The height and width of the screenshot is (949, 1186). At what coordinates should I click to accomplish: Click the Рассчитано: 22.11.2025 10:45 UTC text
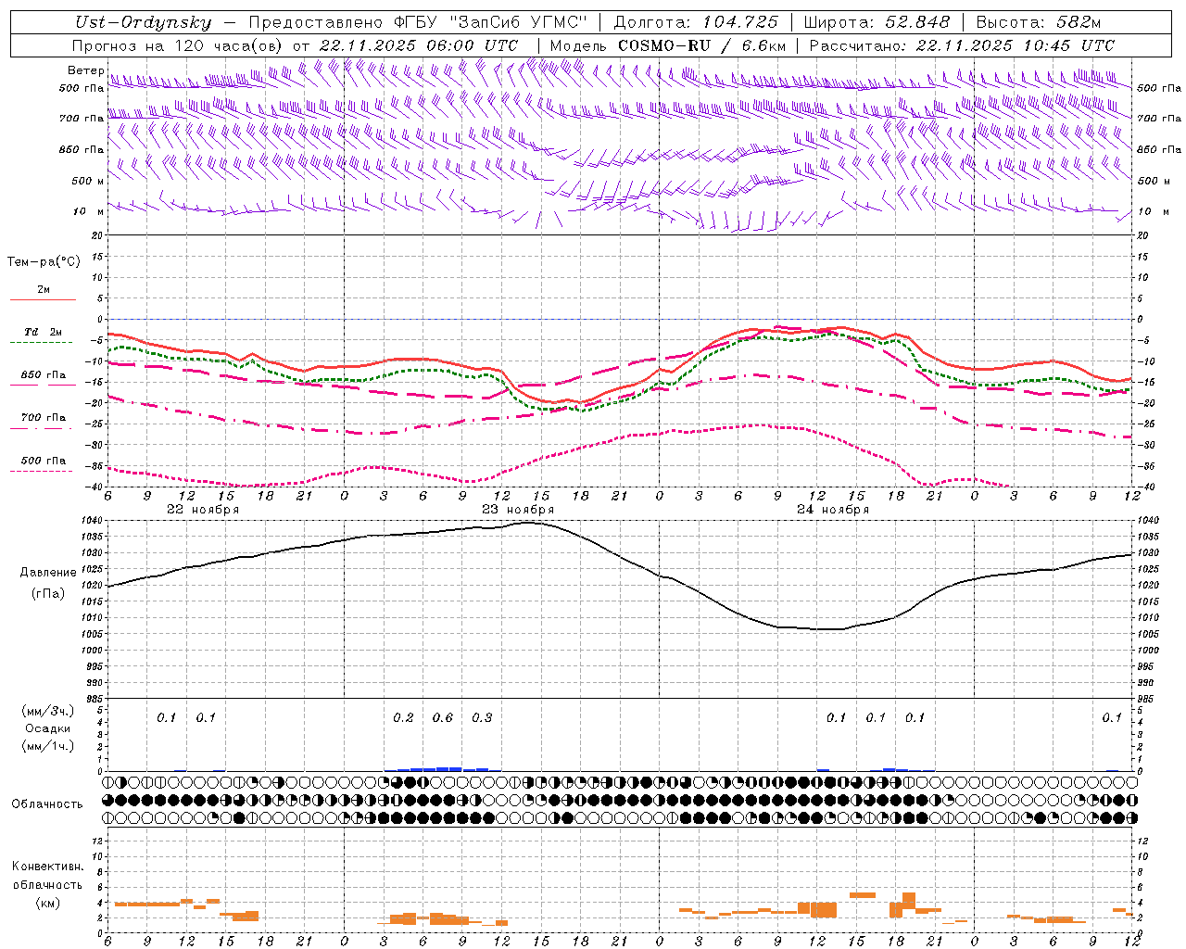click(x=962, y=45)
